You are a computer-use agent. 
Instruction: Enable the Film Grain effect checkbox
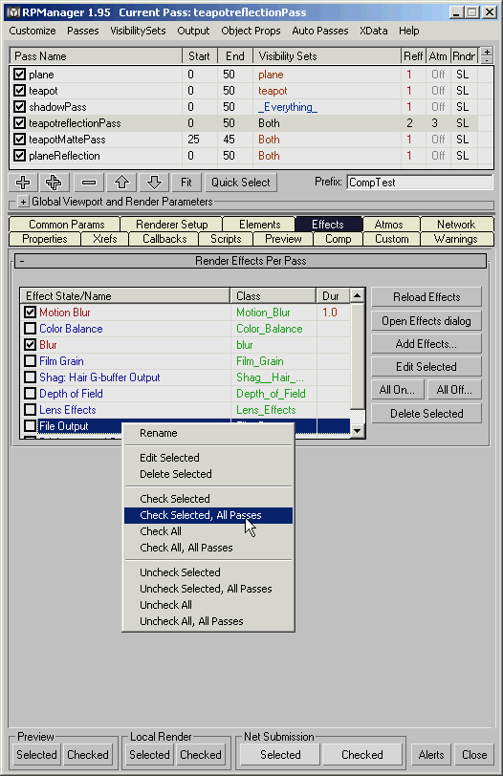(31, 361)
